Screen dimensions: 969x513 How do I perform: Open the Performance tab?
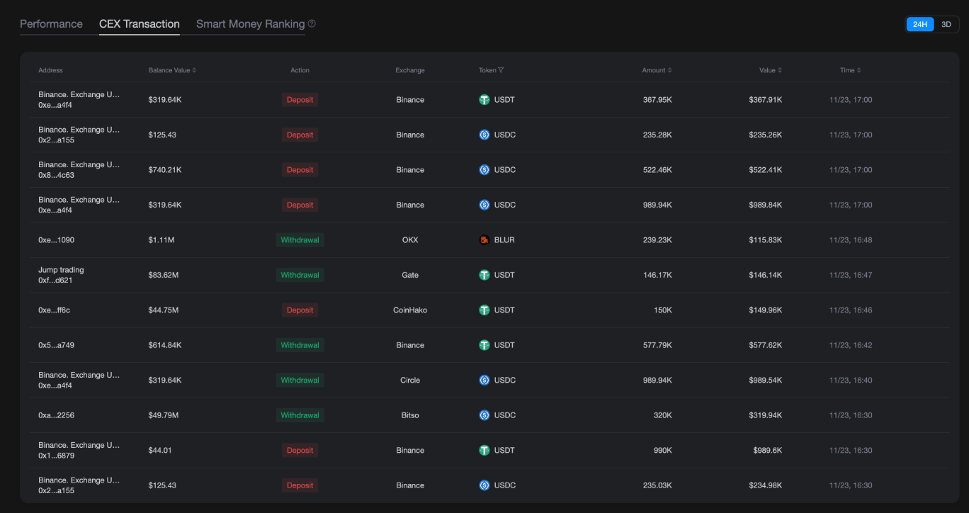51,24
